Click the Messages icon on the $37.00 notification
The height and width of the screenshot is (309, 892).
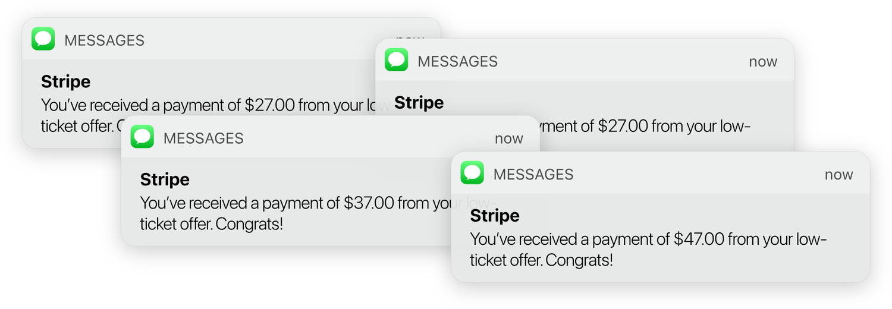142,137
